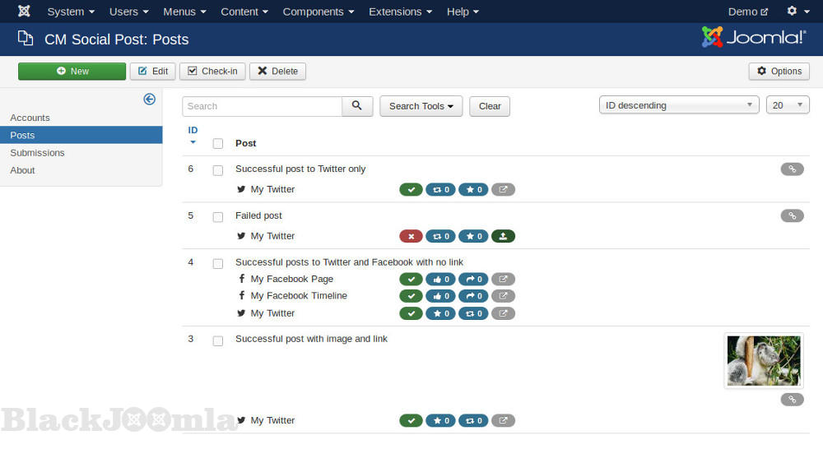Expand the Search Tools dropdown
Viewport: 823px width, 449px height.
(x=421, y=106)
